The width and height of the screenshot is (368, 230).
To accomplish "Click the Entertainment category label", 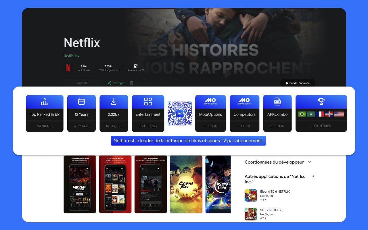I will pos(148,114).
